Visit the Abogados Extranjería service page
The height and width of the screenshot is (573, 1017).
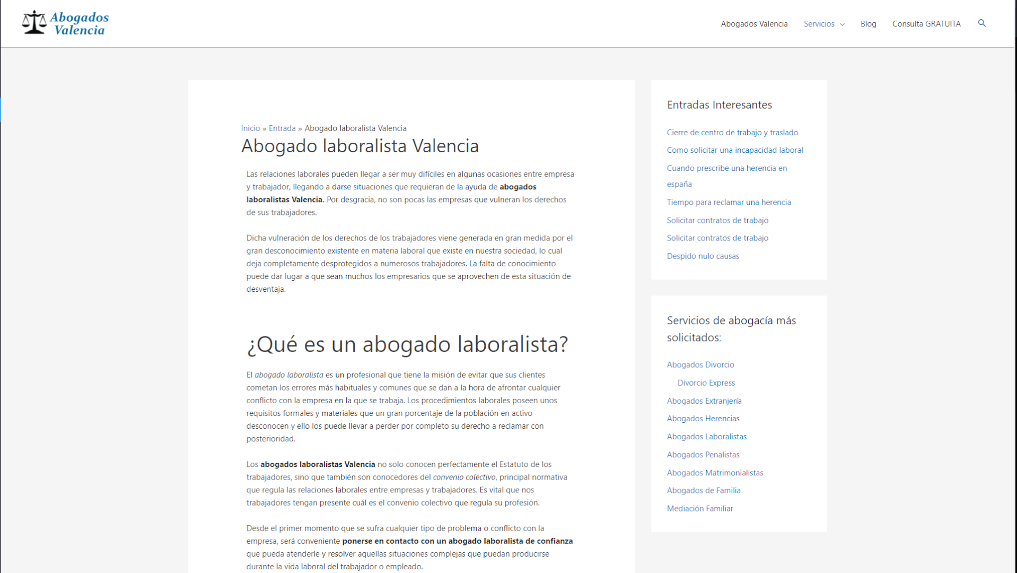pyautogui.click(x=704, y=401)
